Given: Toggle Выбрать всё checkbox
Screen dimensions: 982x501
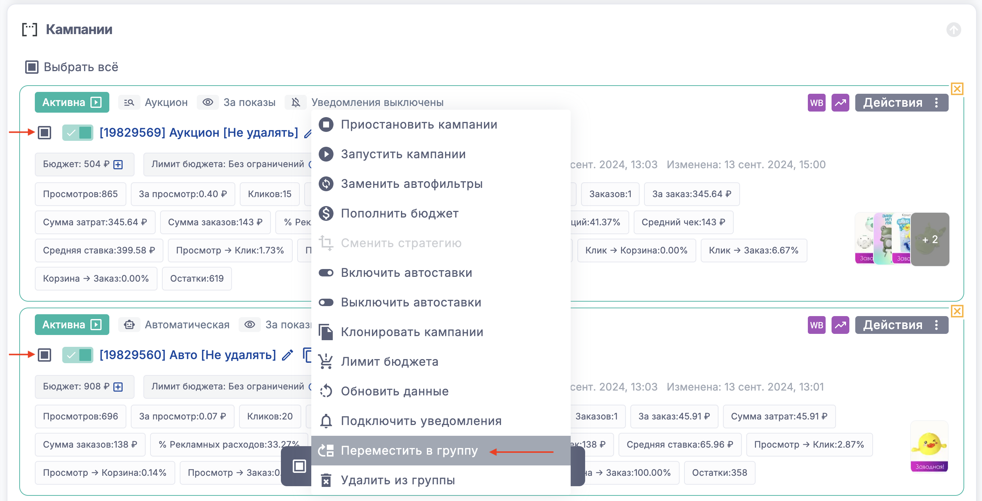Looking at the screenshot, I should (x=31, y=67).
